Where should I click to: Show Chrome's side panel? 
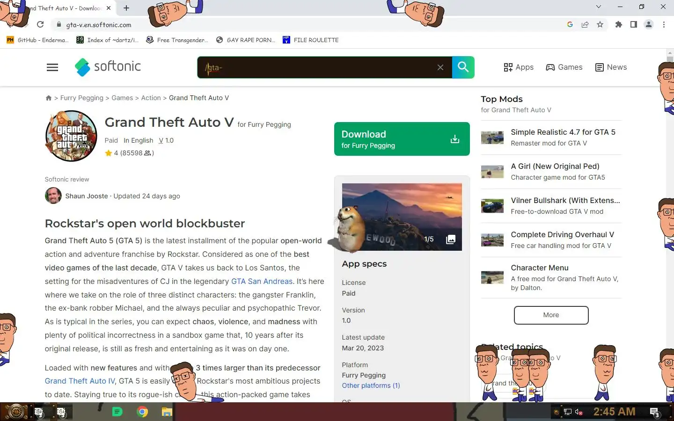[633, 24]
